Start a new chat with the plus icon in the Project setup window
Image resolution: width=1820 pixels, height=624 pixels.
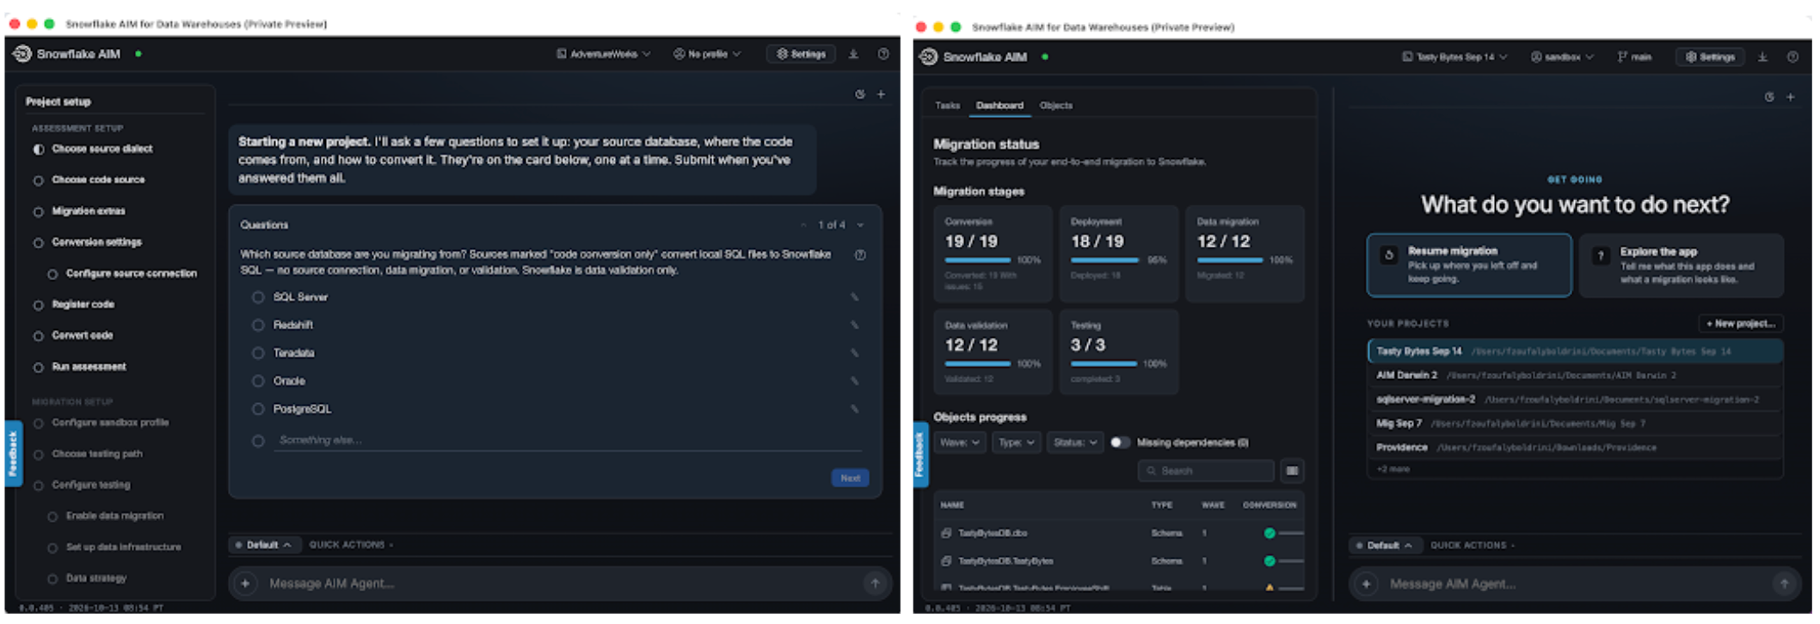pos(881,95)
